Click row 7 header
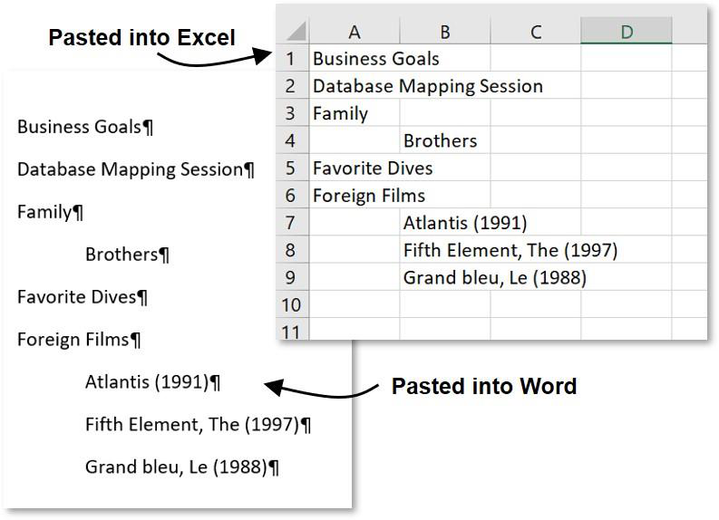 point(292,223)
